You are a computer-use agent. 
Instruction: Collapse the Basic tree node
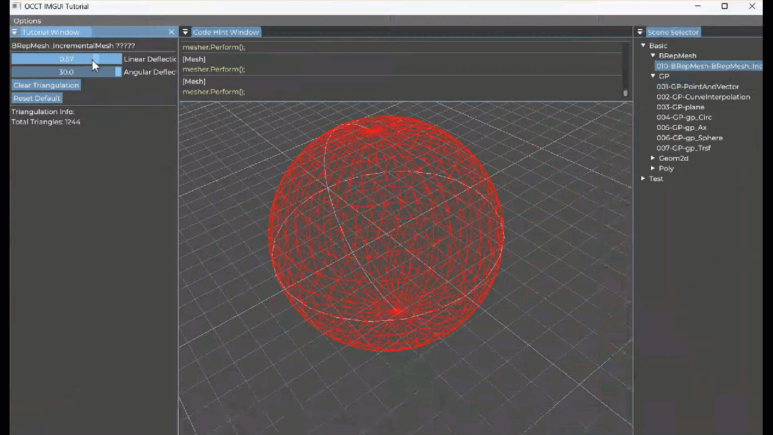(x=643, y=46)
